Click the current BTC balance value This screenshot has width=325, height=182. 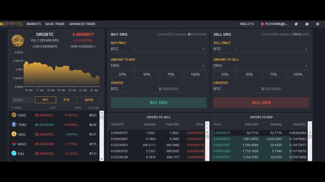tap(197, 34)
